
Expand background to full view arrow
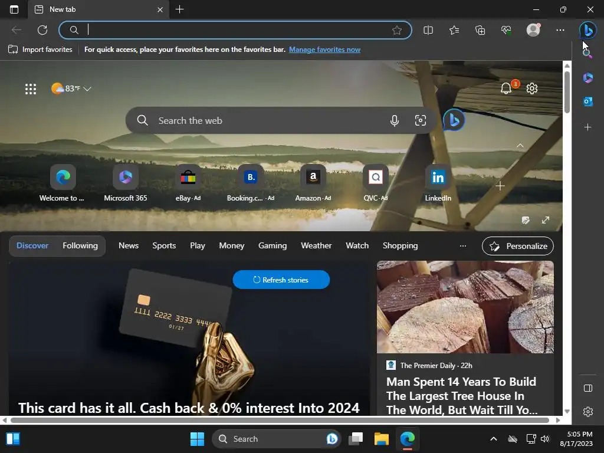pyautogui.click(x=546, y=220)
